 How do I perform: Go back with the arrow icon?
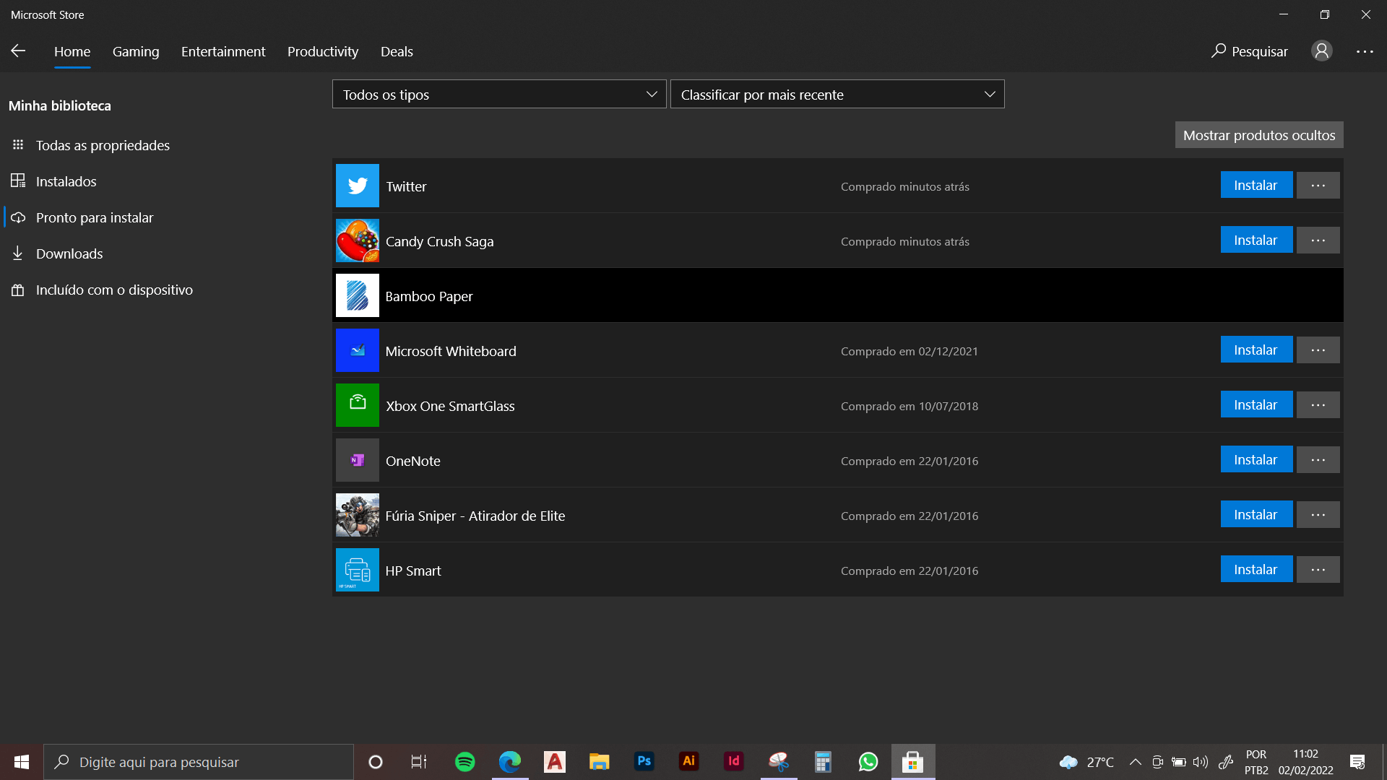click(x=18, y=51)
